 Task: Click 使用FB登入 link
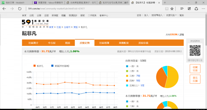[x=157, y=15]
